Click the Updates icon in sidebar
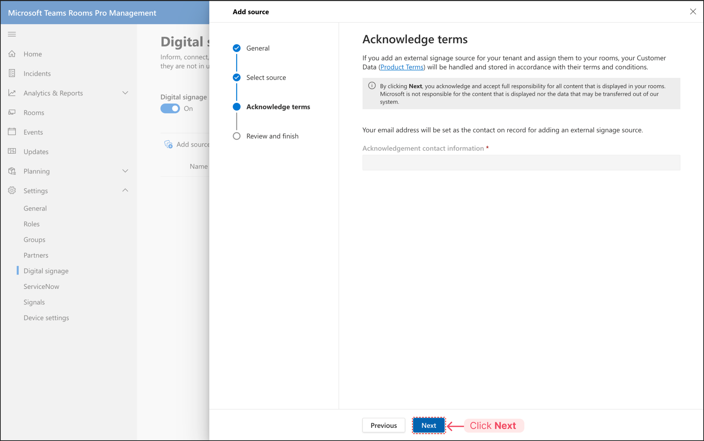The height and width of the screenshot is (441, 704). (12, 151)
